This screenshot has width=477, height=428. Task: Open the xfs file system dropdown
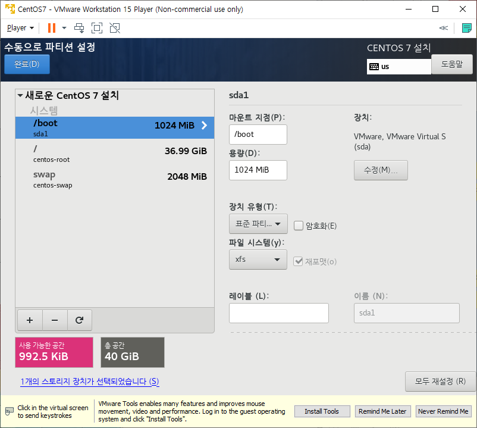[258, 260]
